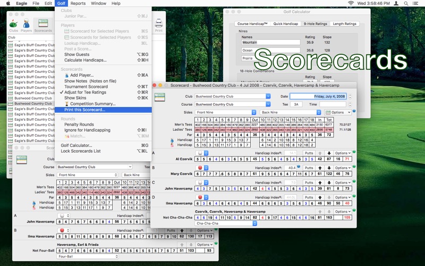Click Options button for Ilma Havercamp in Bushwood scorecard
Image resolution: width=425 pixels, height=266 pixels.
[x=342, y=197]
